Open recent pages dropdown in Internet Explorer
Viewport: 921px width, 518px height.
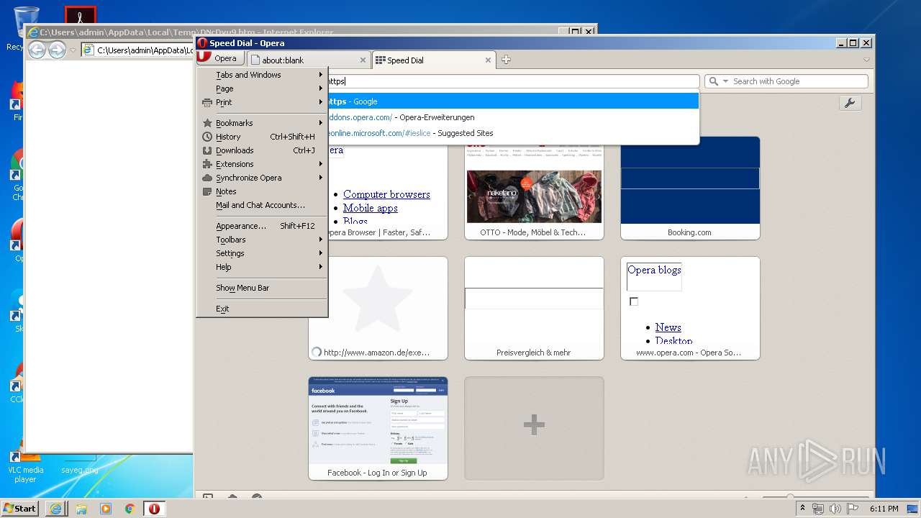[73, 50]
